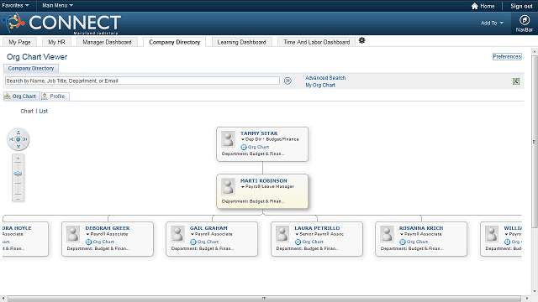Expand Deborah Greer's actions dropdown arrow
This screenshot has width=538, height=302.
[x=87, y=235]
